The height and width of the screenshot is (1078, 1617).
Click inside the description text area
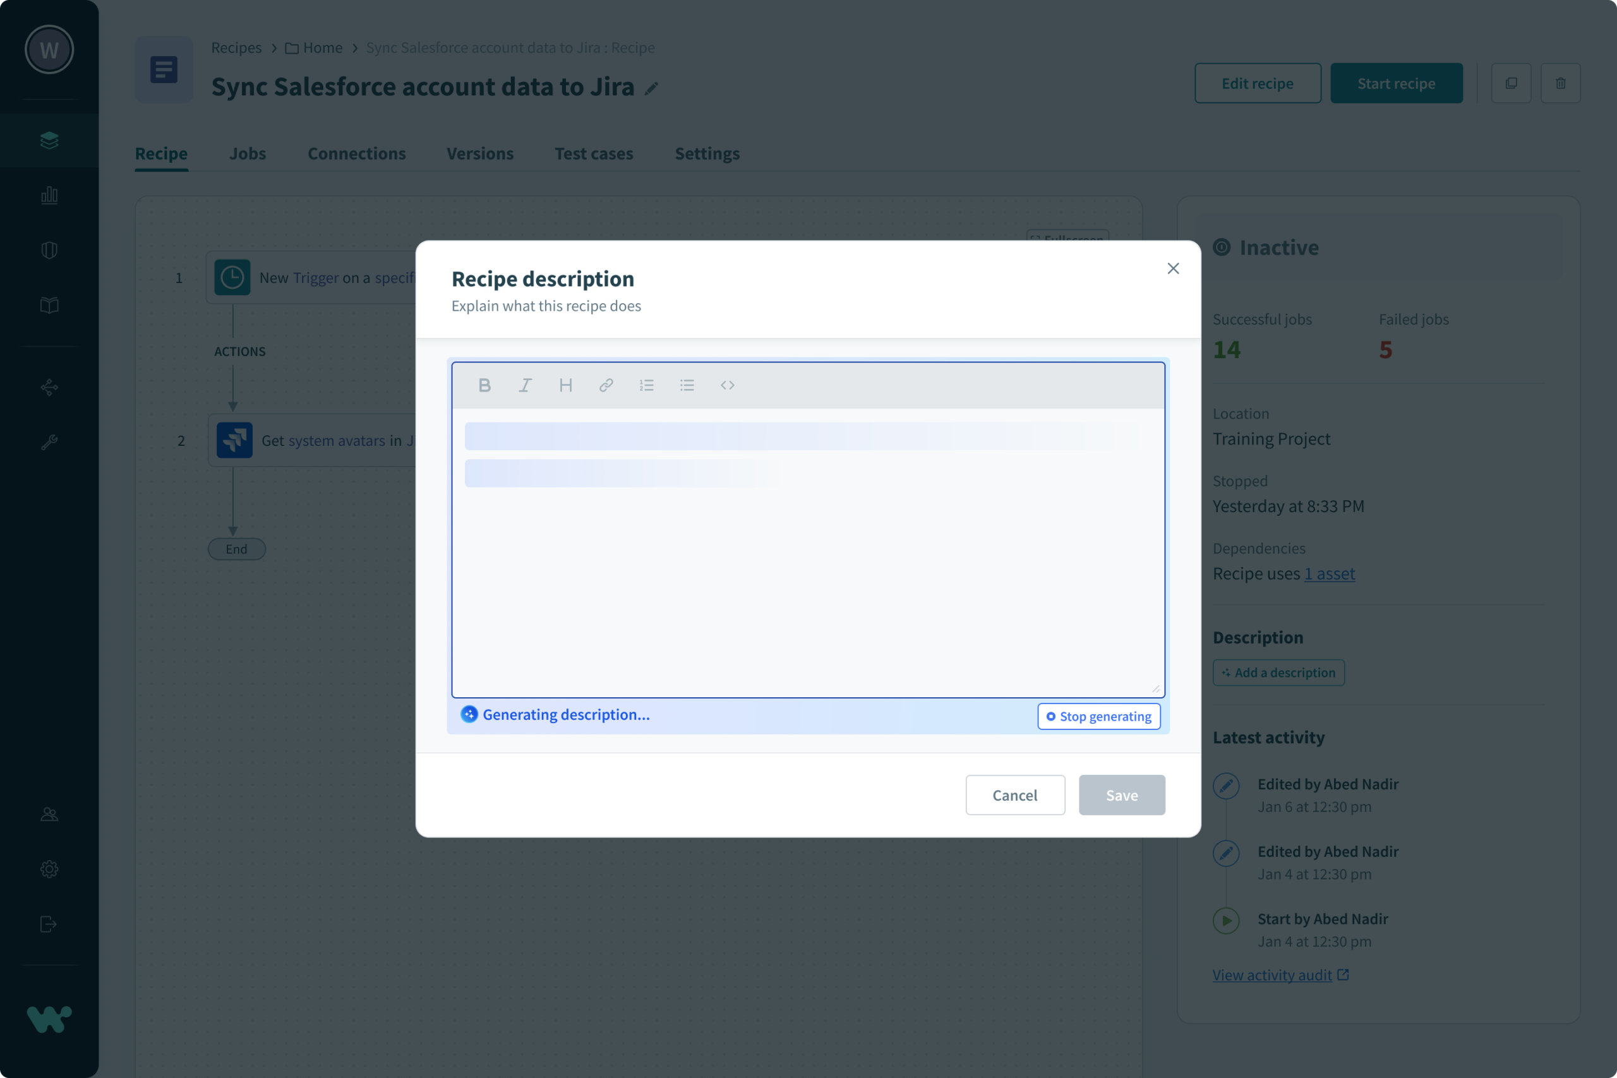[x=808, y=552]
